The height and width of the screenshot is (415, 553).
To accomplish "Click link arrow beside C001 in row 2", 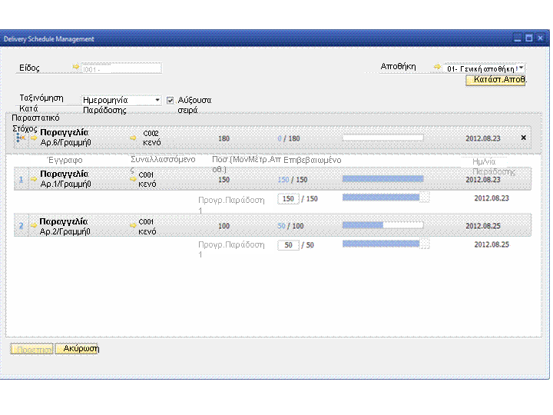I will [133, 225].
